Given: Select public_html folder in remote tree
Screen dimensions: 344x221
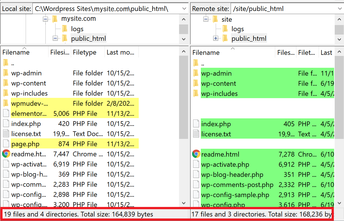Looking at the screenshot, I should (249, 39).
